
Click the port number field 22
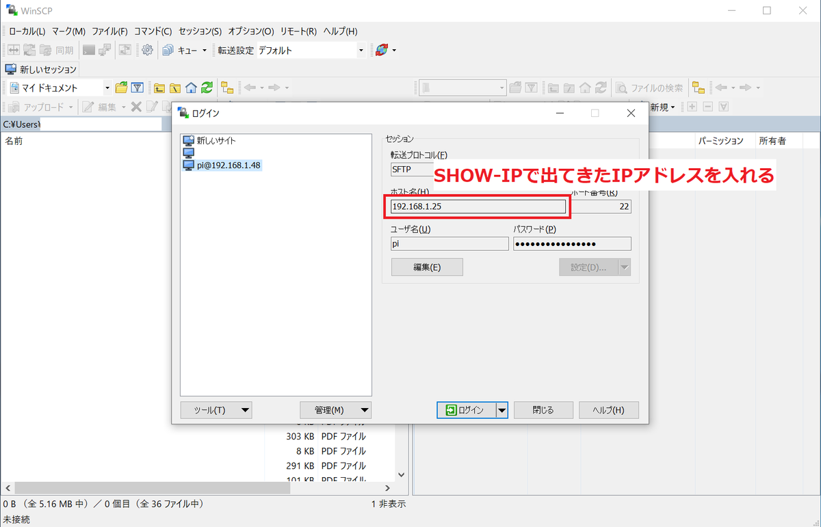point(601,206)
